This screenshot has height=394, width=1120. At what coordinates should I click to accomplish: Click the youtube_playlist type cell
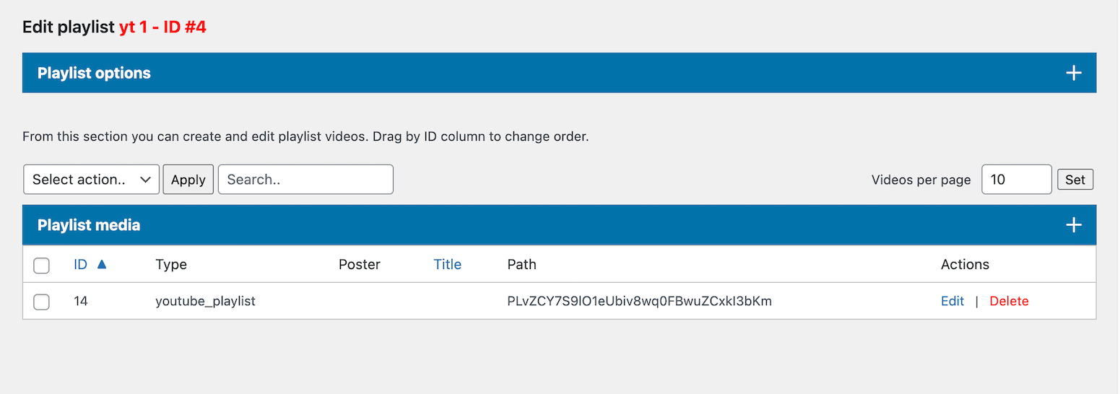point(205,302)
